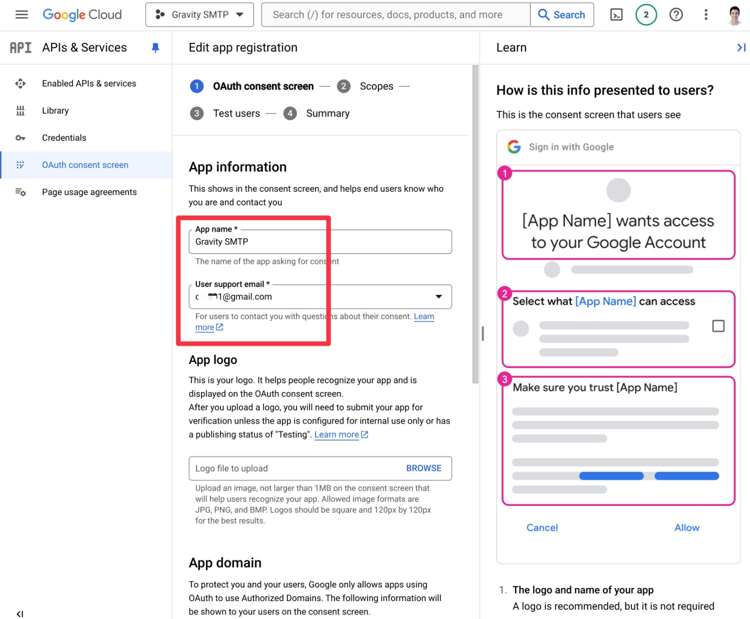Go to step 4 Summary

pos(316,113)
